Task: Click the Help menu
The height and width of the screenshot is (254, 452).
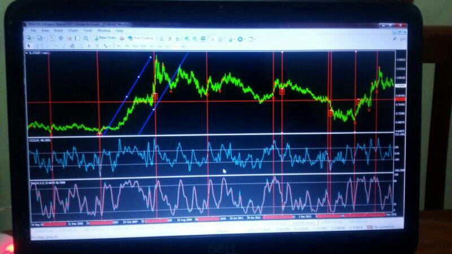Action: click(x=119, y=30)
